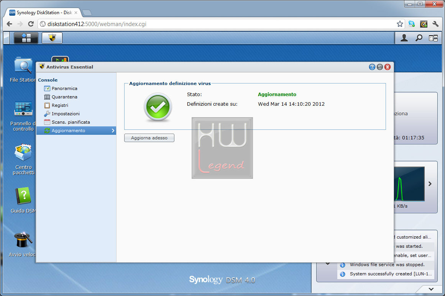445x296 pixels.
Task: Open a new browser tab
Action: (x=87, y=13)
